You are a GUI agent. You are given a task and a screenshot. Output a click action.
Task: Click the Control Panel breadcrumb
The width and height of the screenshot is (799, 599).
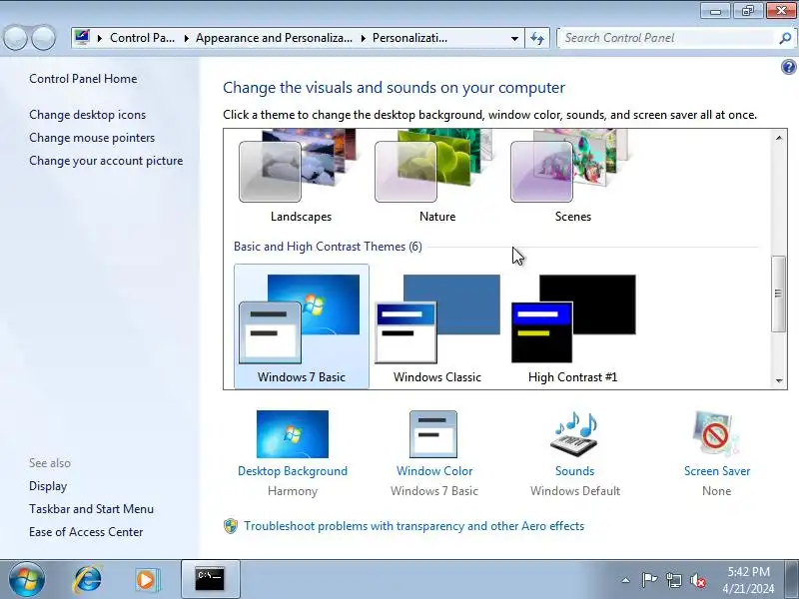coord(142,38)
